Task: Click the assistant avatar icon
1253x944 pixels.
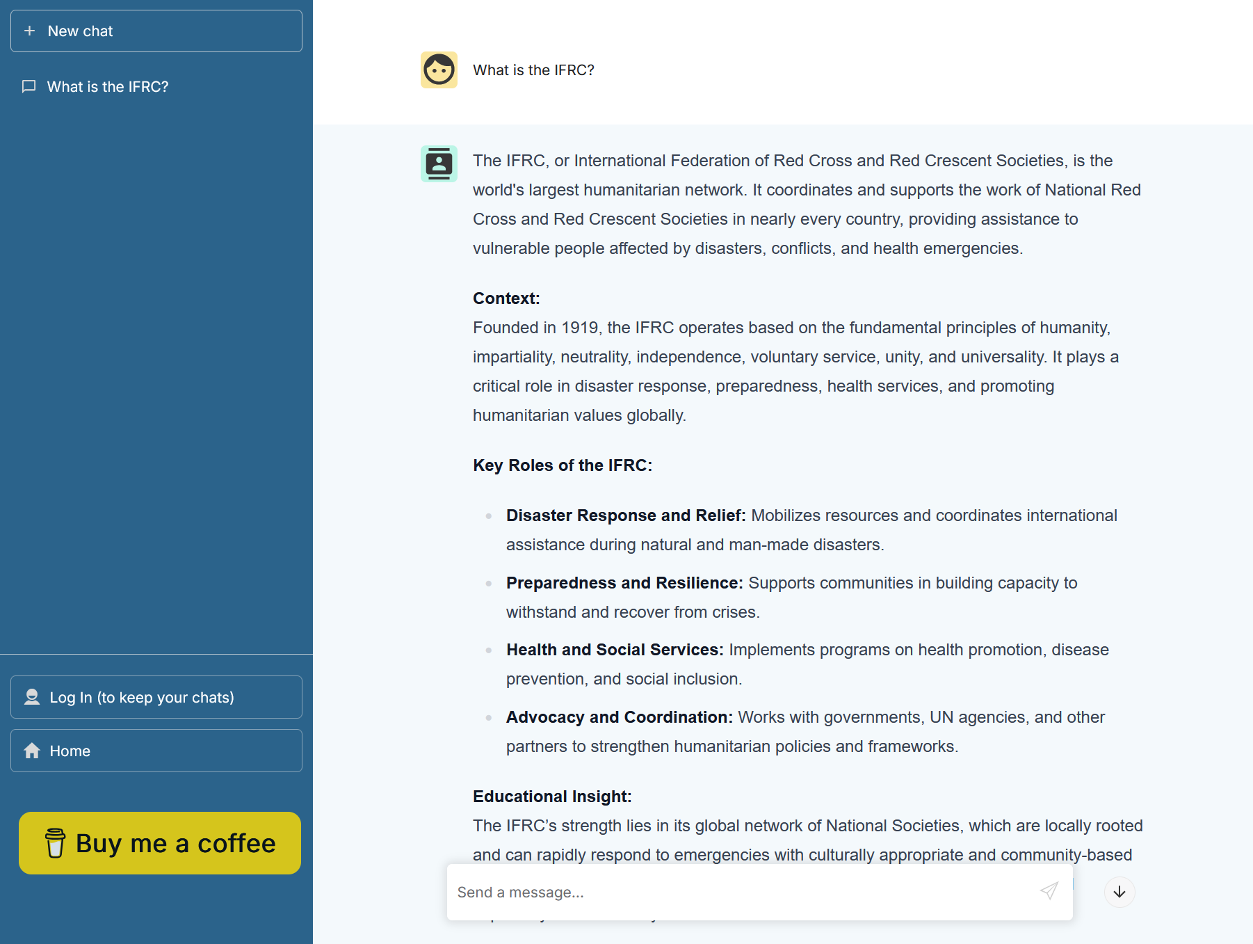Action: click(x=439, y=163)
